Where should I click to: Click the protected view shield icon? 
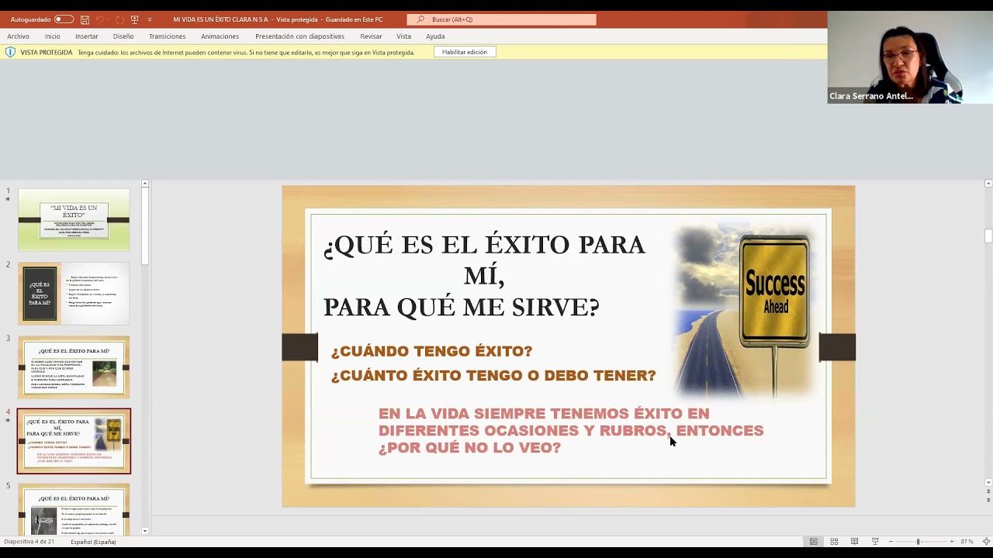pos(10,52)
